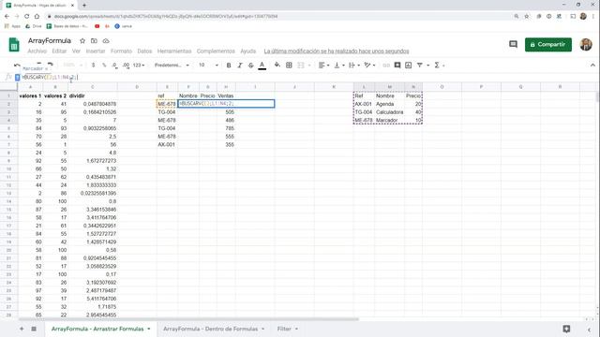Increase decimal places
This screenshot has width=600, height=337.
point(126,66)
